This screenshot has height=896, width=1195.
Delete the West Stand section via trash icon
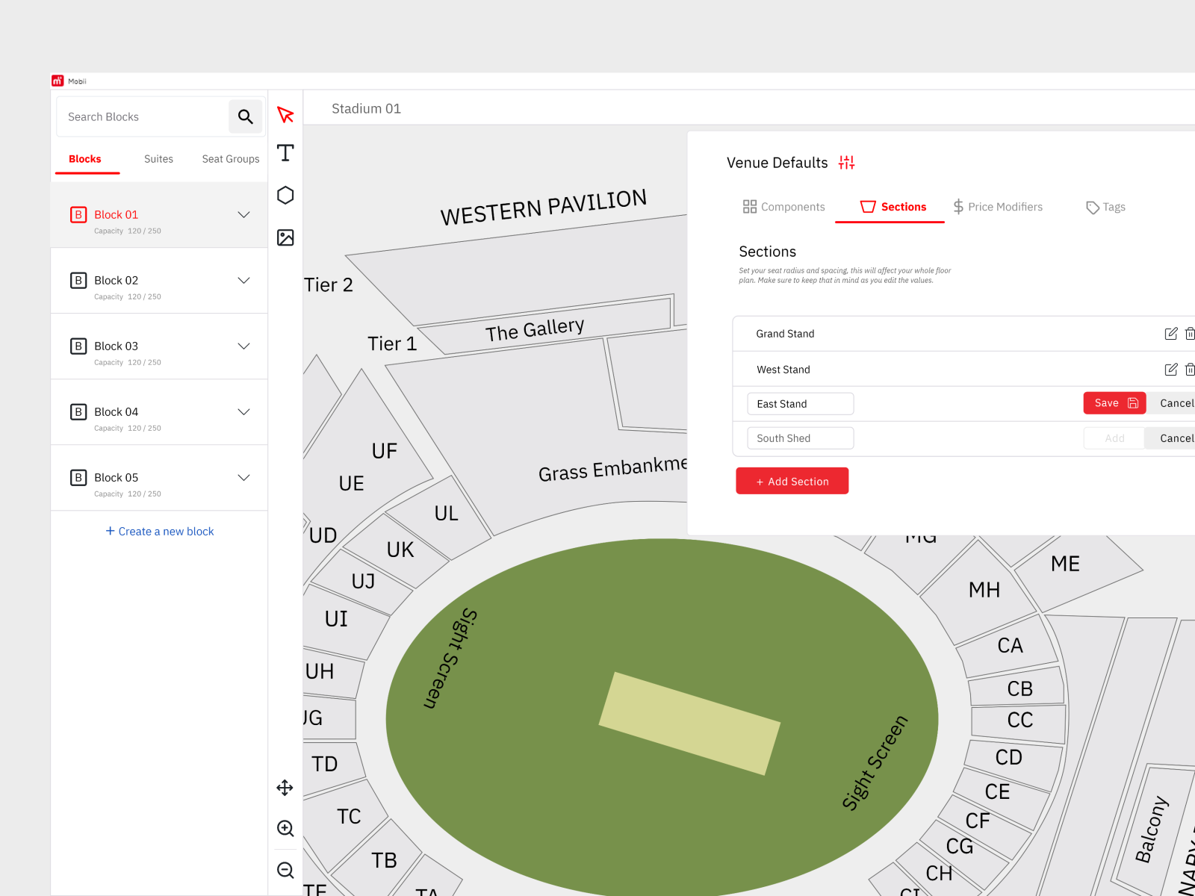(1190, 369)
